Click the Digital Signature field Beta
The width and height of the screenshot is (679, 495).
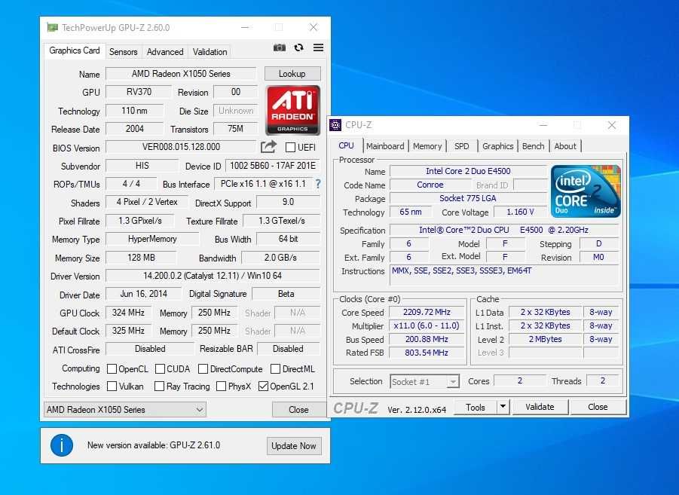pos(286,294)
